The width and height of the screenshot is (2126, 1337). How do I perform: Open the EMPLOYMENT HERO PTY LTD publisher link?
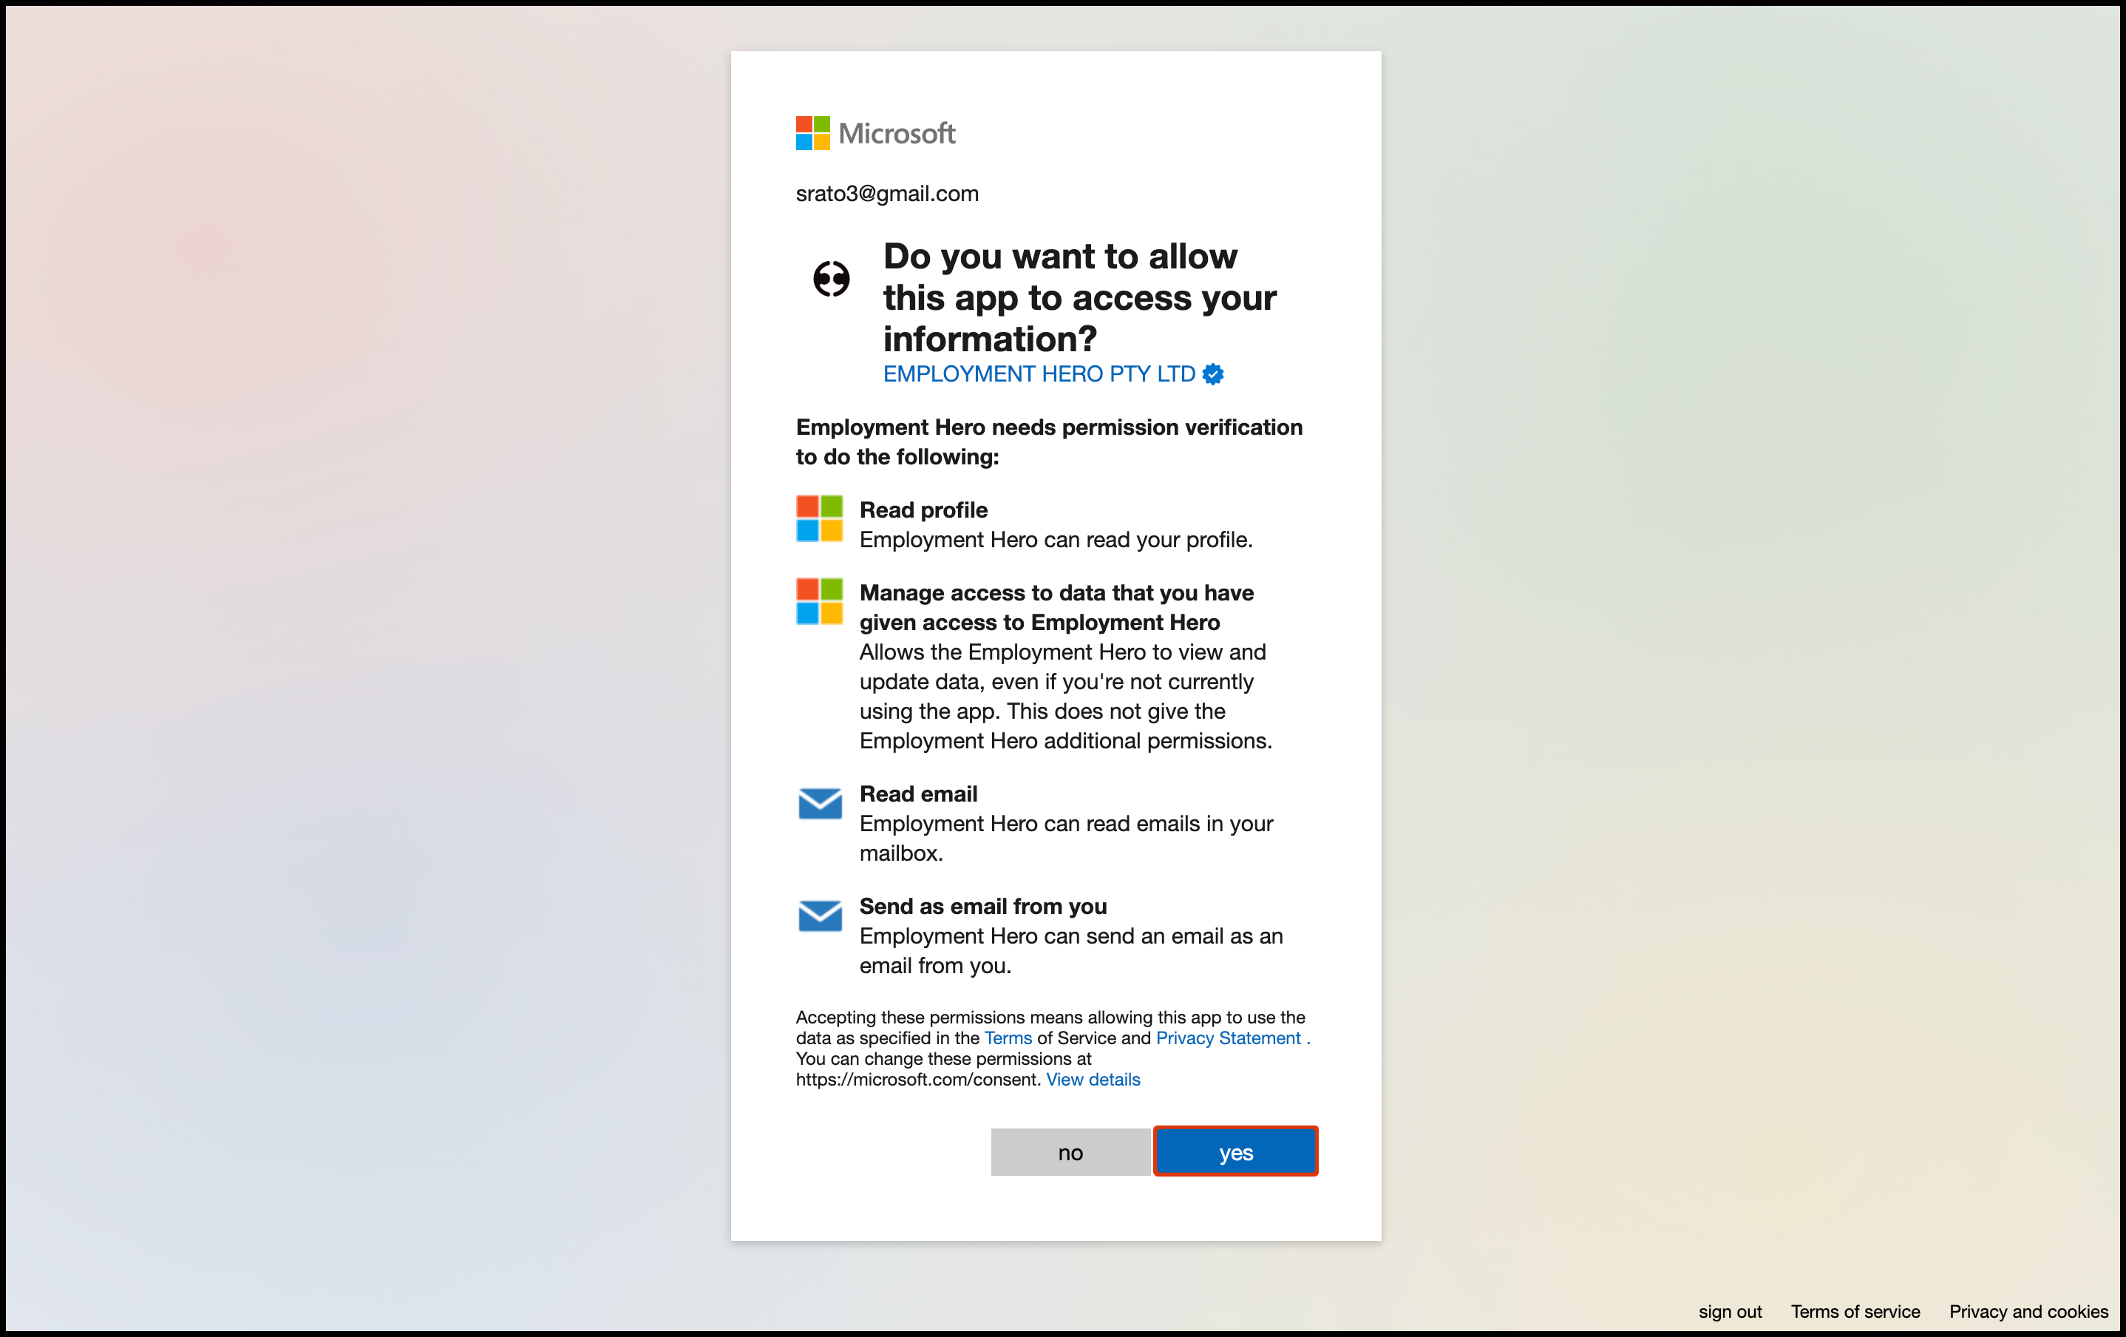[x=1039, y=374]
